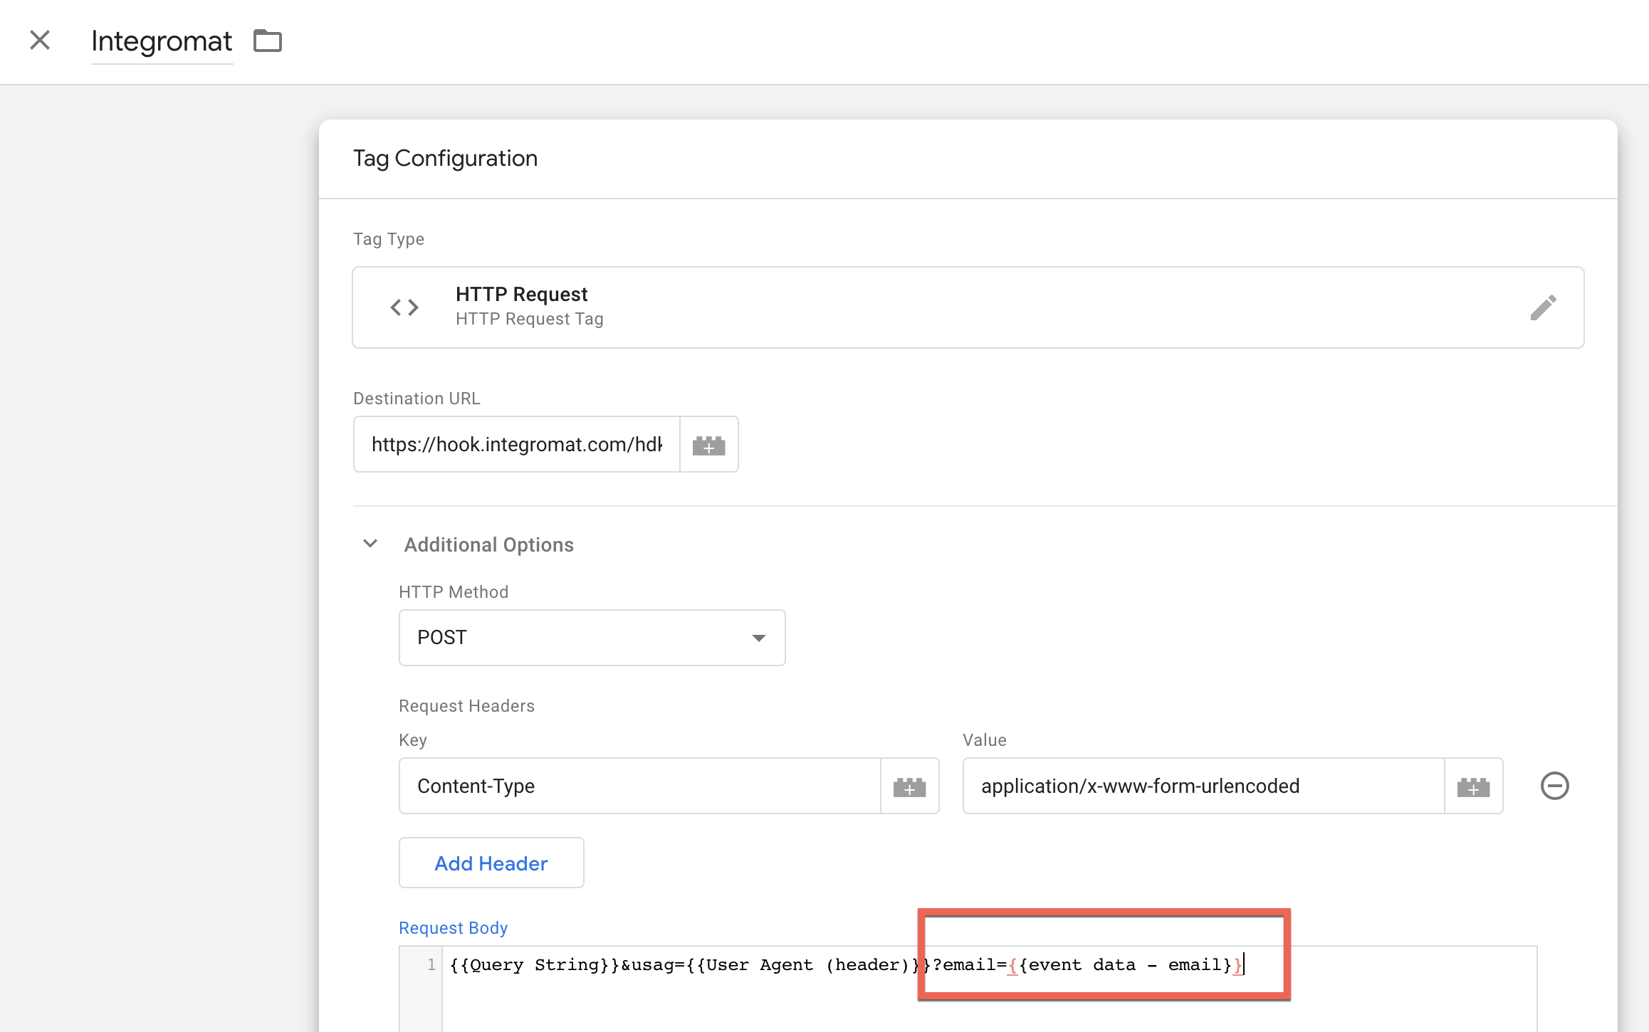Edit the Integromat tag name
1649x1032 pixels.
(162, 41)
